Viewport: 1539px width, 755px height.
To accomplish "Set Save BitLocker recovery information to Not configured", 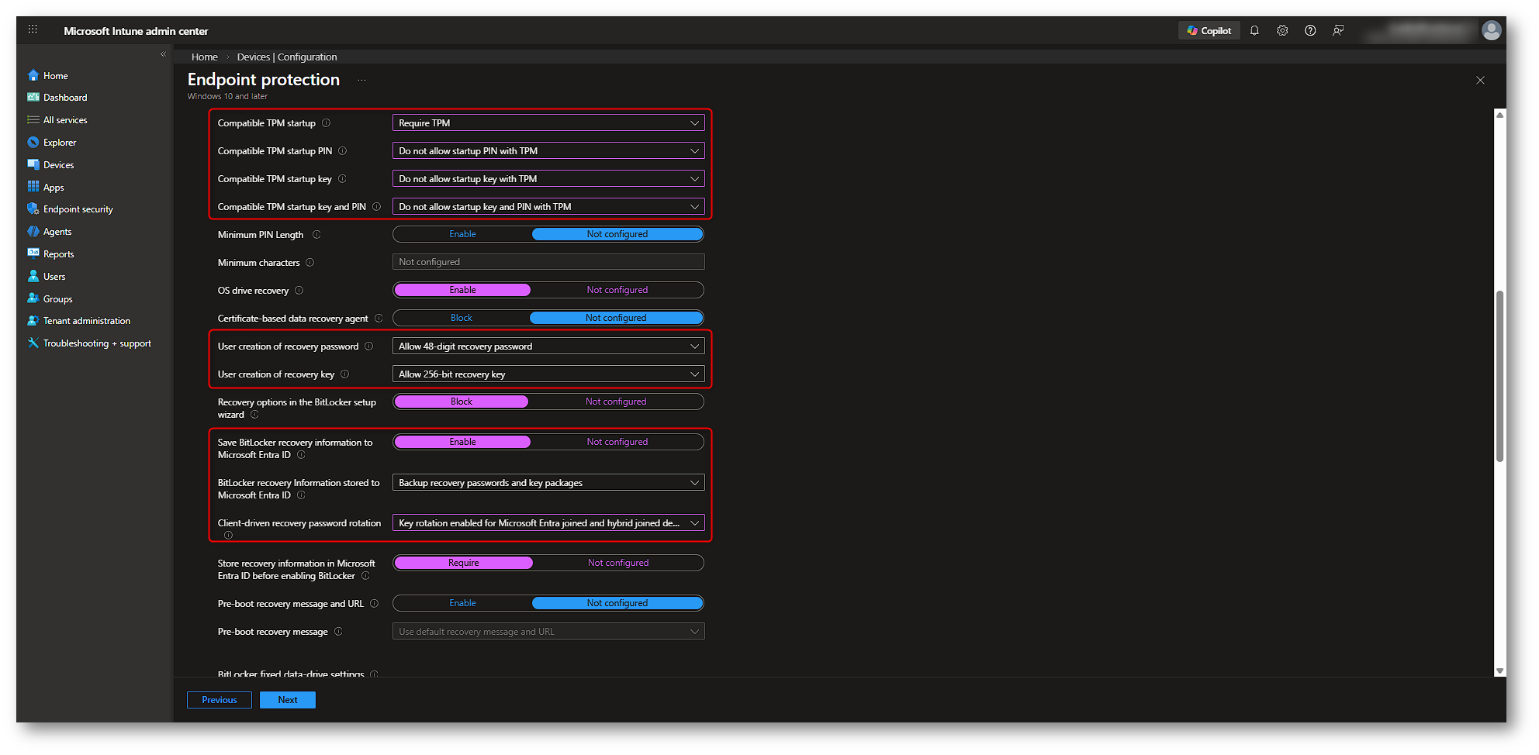I will tap(617, 442).
